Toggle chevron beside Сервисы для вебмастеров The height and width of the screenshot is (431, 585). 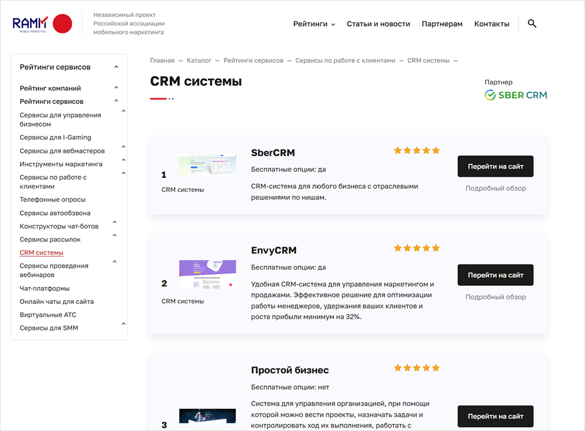coord(123,147)
